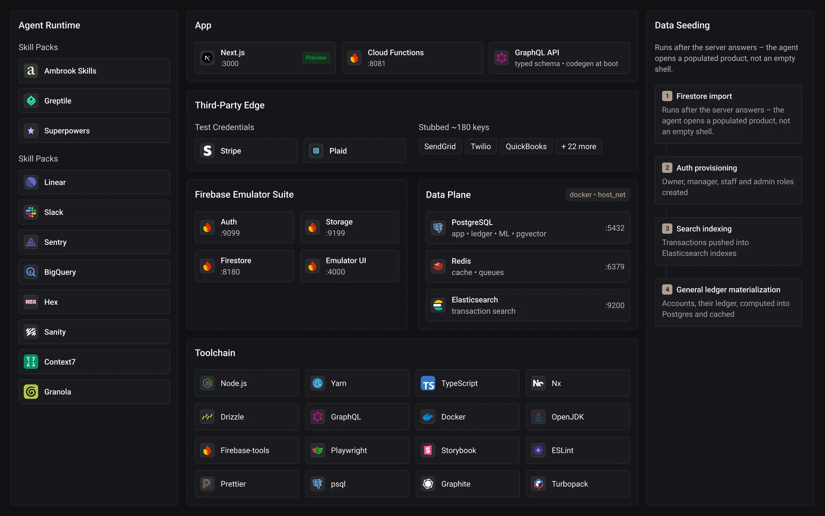Select step 3 Search indexing card
Screen dimensions: 825x516
[728, 242]
